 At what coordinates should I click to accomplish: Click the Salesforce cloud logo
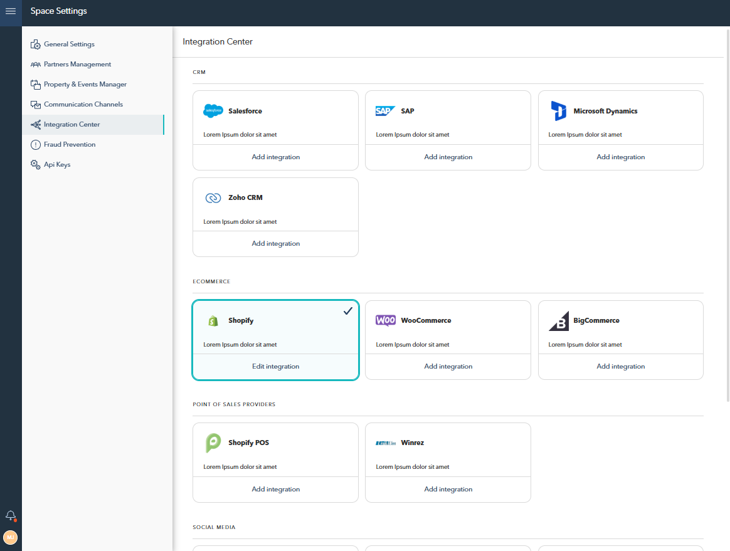click(213, 111)
